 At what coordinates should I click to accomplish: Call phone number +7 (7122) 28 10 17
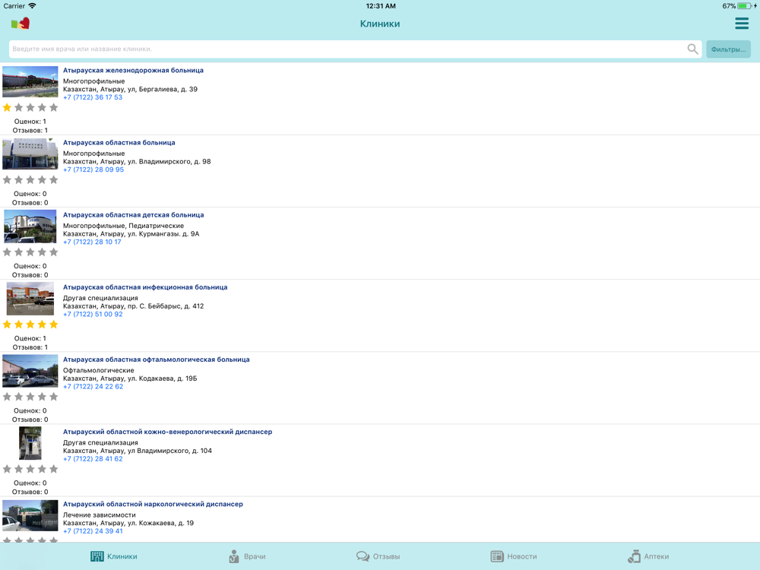(92, 242)
